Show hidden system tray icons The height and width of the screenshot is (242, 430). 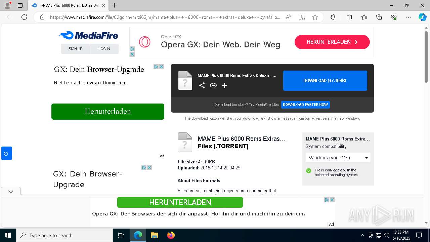(x=362, y=235)
